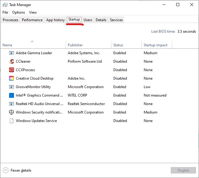The width and height of the screenshot is (199, 178).
Task: Switch to the Details tab
Action: click(101, 20)
